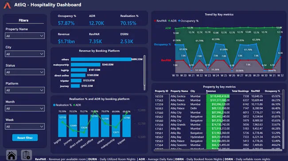Click W 32 label on trend axis
The height and width of the screenshot is (161, 288).
tap(280, 75)
